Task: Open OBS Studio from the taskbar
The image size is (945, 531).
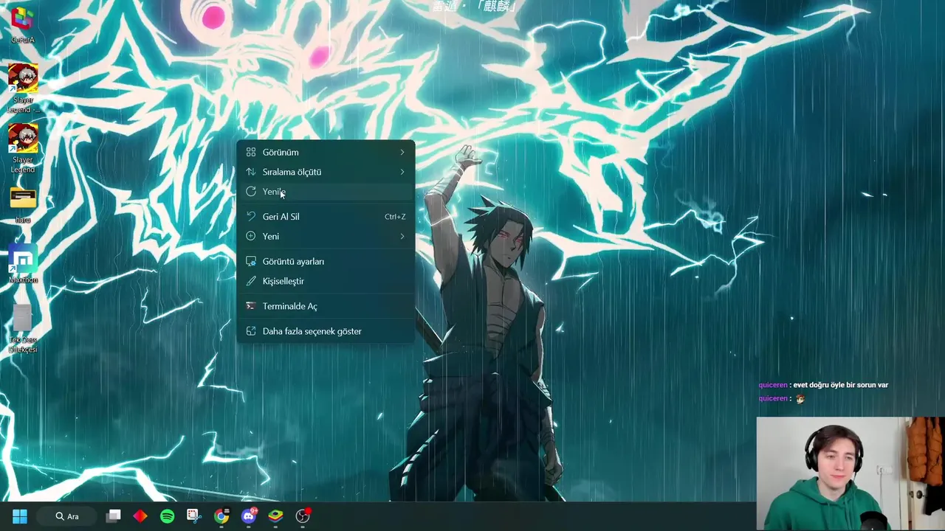Action: 303,516
